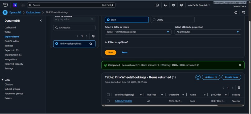Expand the Filters optional section
This screenshot has width=251, height=114.
[116, 42]
